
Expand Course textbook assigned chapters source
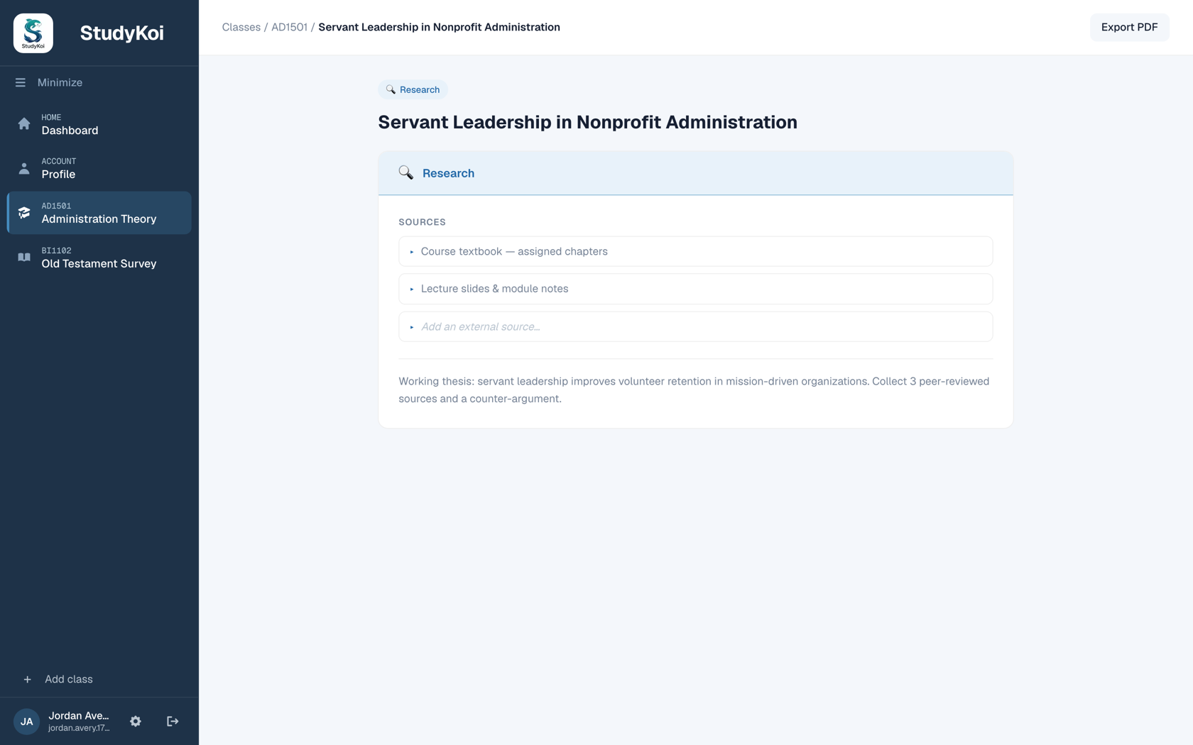point(695,251)
